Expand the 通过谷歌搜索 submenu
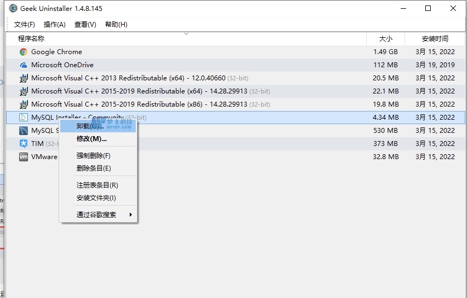468x298 pixels. coord(98,215)
